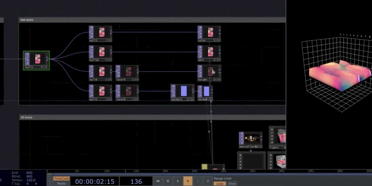The height and width of the screenshot is (186, 372).
Task: Toggle the Display flag on null1
Action: tap(27, 54)
